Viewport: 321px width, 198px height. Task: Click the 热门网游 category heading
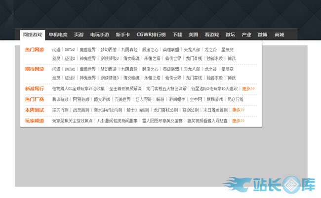tap(35, 50)
